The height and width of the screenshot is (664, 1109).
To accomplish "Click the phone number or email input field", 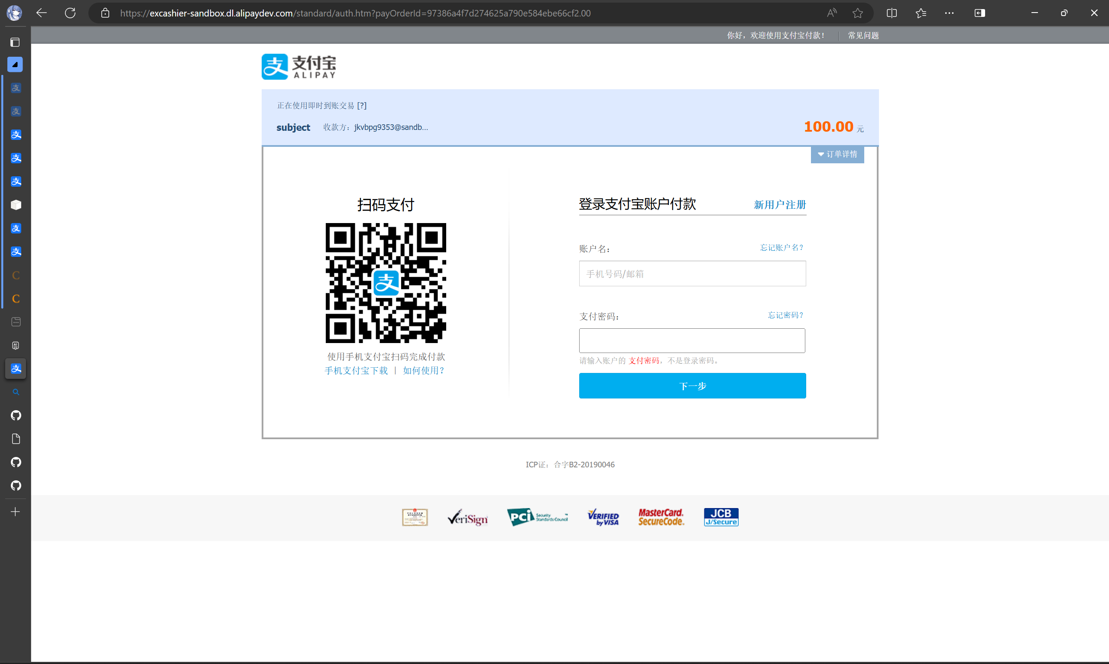I will (692, 273).
